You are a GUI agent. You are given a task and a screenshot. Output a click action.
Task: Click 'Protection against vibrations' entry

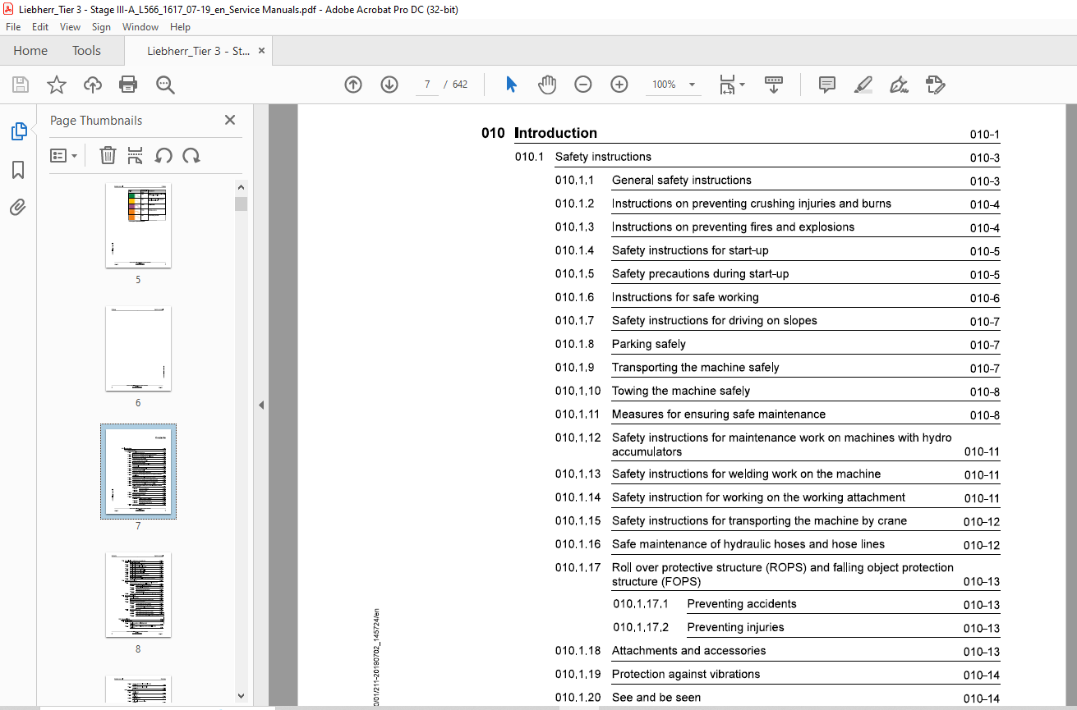pyautogui.click(x=686, y=675)
